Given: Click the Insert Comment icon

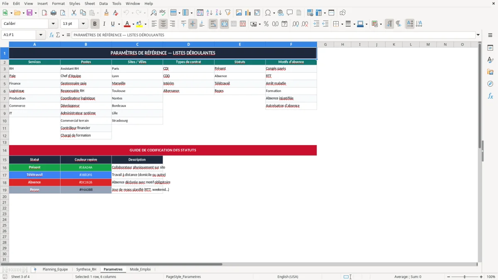Looking at the screenshot, I should pos(290,13).
